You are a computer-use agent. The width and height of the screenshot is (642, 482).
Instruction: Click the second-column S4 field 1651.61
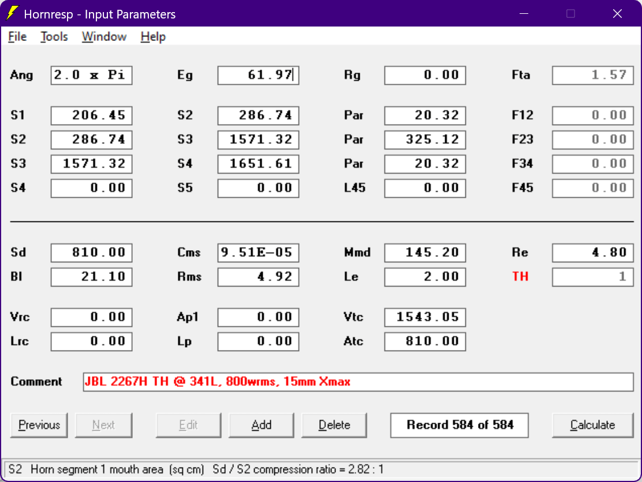258,164
